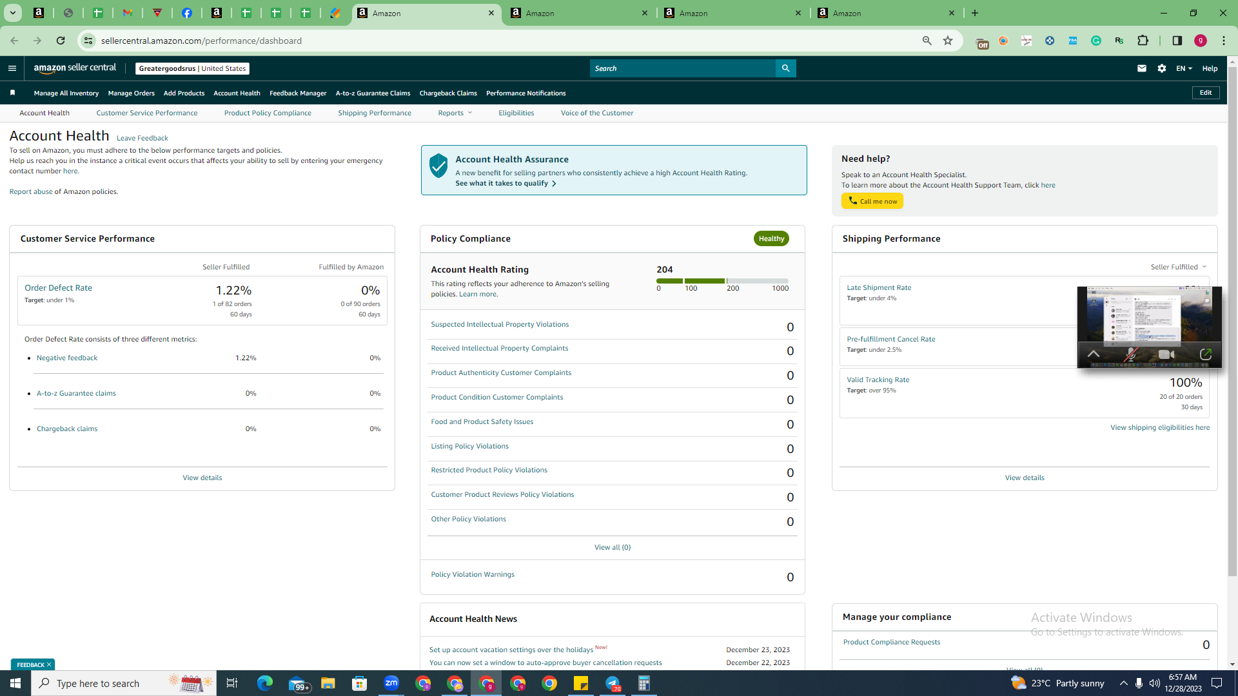Open File Explorer from the taskbar
The width and height of the screenshot is (1238, 696).
pyautogui.click(x=328, y=683)
